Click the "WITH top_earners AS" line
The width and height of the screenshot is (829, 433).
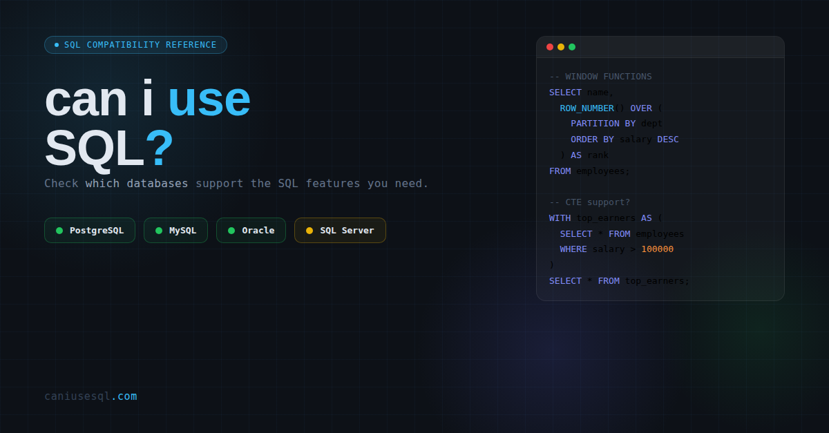click(606, 218)
